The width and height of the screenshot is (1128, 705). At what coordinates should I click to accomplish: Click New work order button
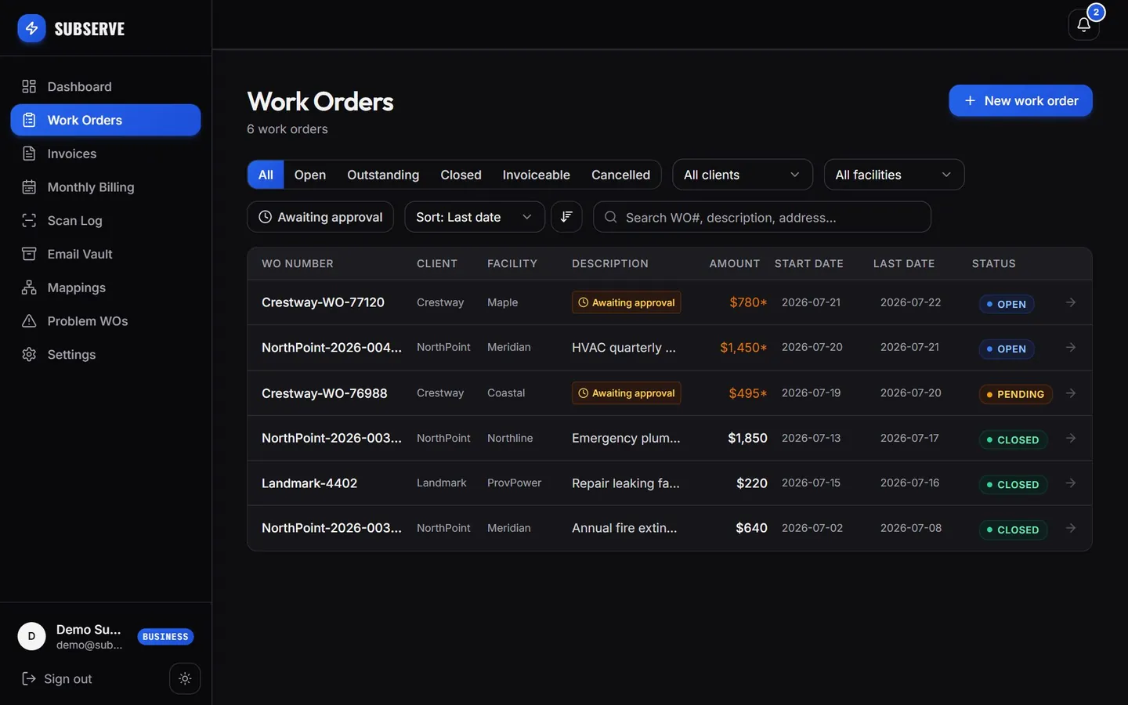(1021, 100)
